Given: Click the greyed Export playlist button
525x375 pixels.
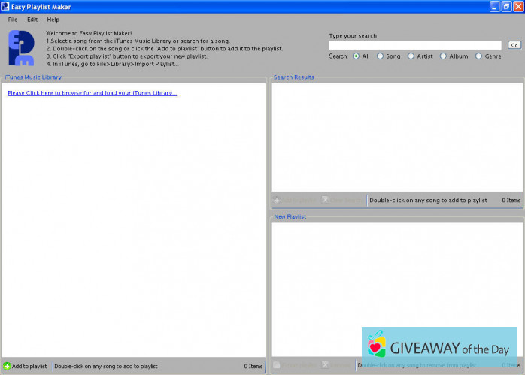Looking at the screenshot, I should (295, 365).
